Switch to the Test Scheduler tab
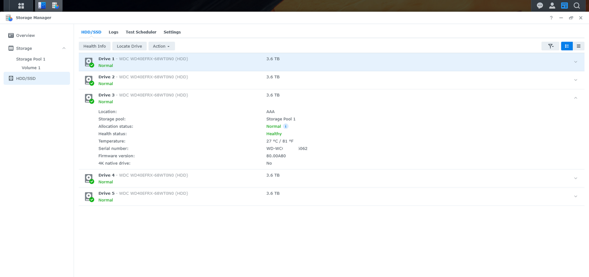The image size is (589, 277). coord(141,32)
